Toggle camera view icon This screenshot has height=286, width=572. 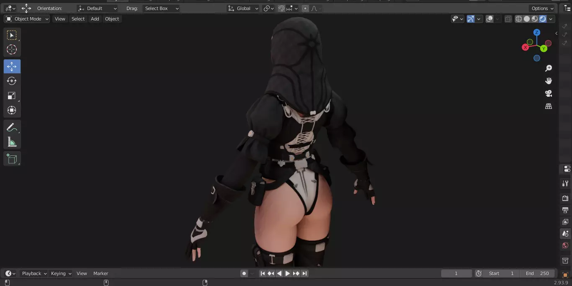549,93
